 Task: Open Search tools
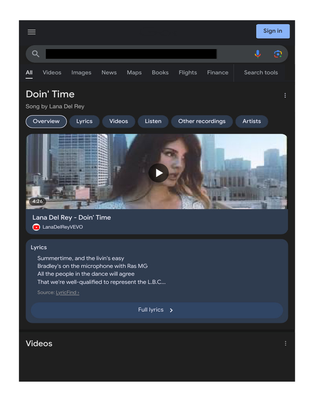(261, 73)
